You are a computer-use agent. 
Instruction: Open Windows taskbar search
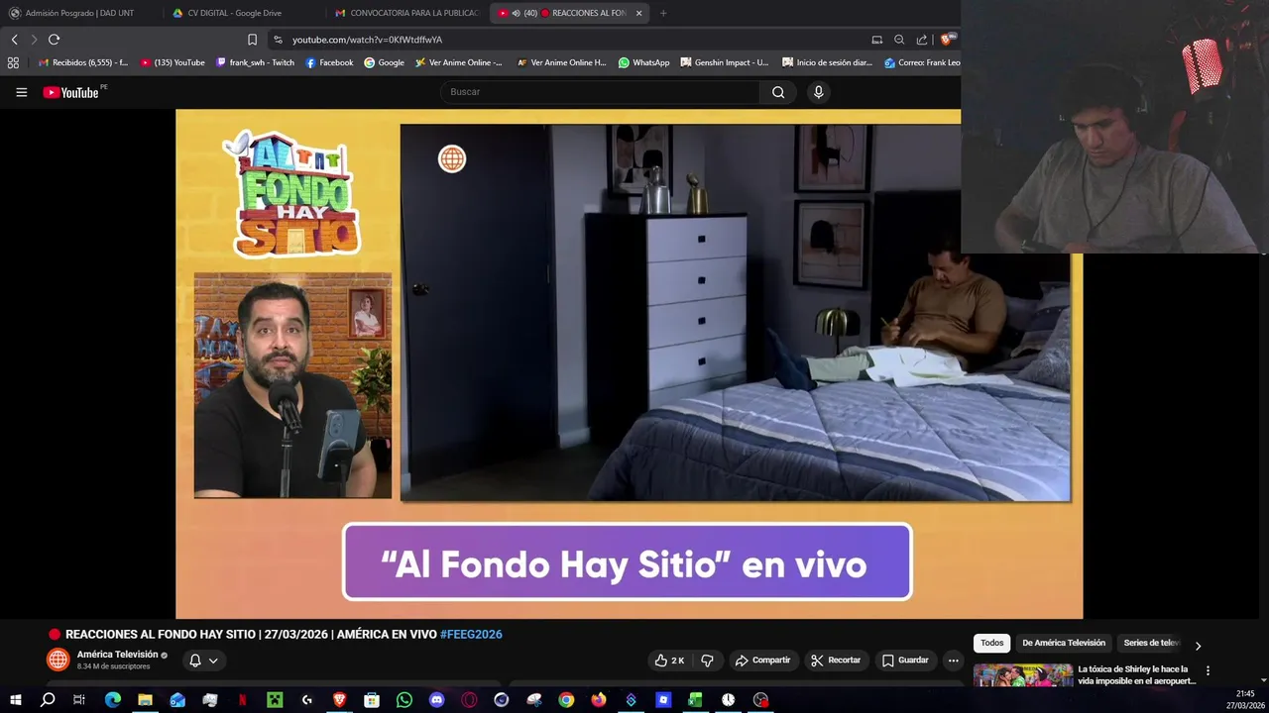[48, 700]
